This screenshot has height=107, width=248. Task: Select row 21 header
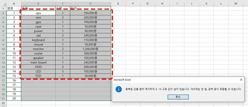coord(3,98)
